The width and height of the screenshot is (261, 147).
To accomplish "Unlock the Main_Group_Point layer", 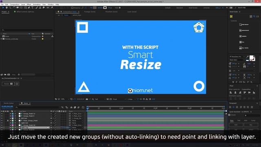I will click(8, 121).
